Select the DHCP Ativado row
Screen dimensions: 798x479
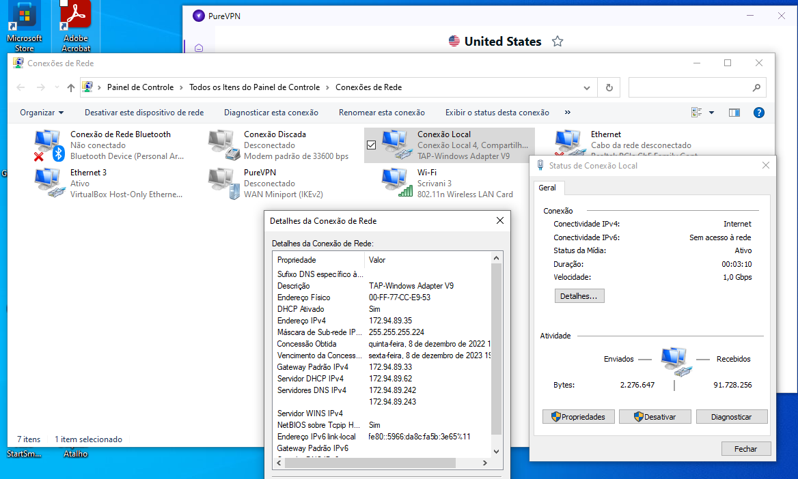click(x=382, y=309)
